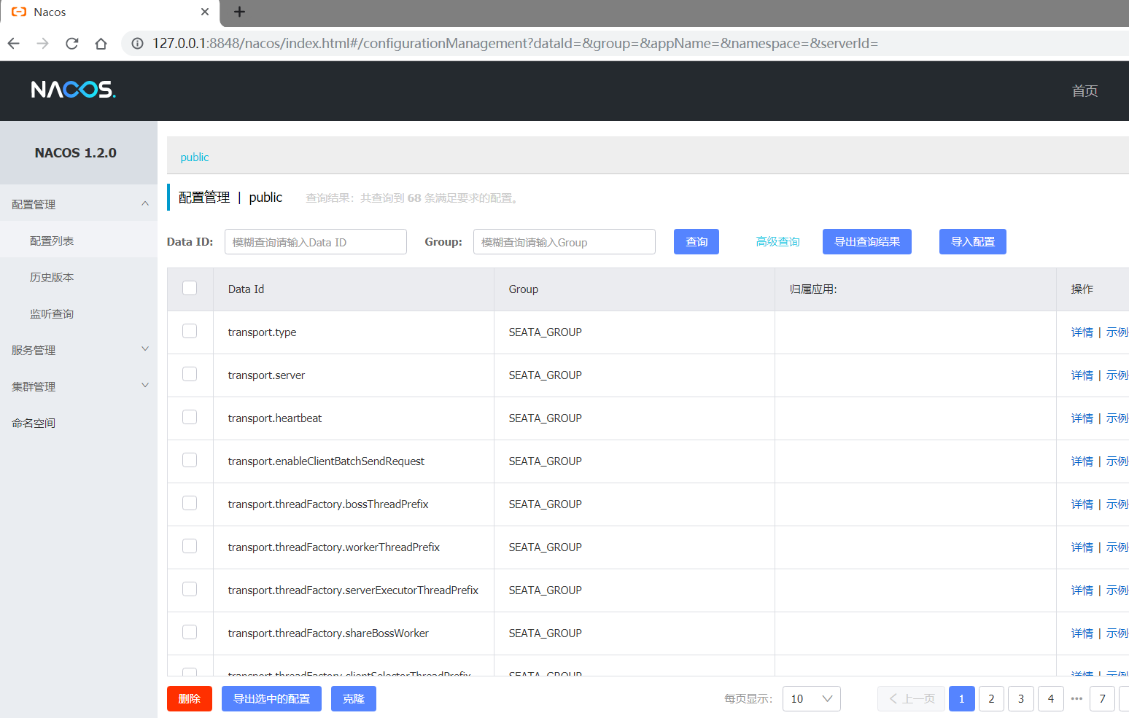The image size is (1129, 718).
Task: Go to page 4
Action: click(1051, 698)
